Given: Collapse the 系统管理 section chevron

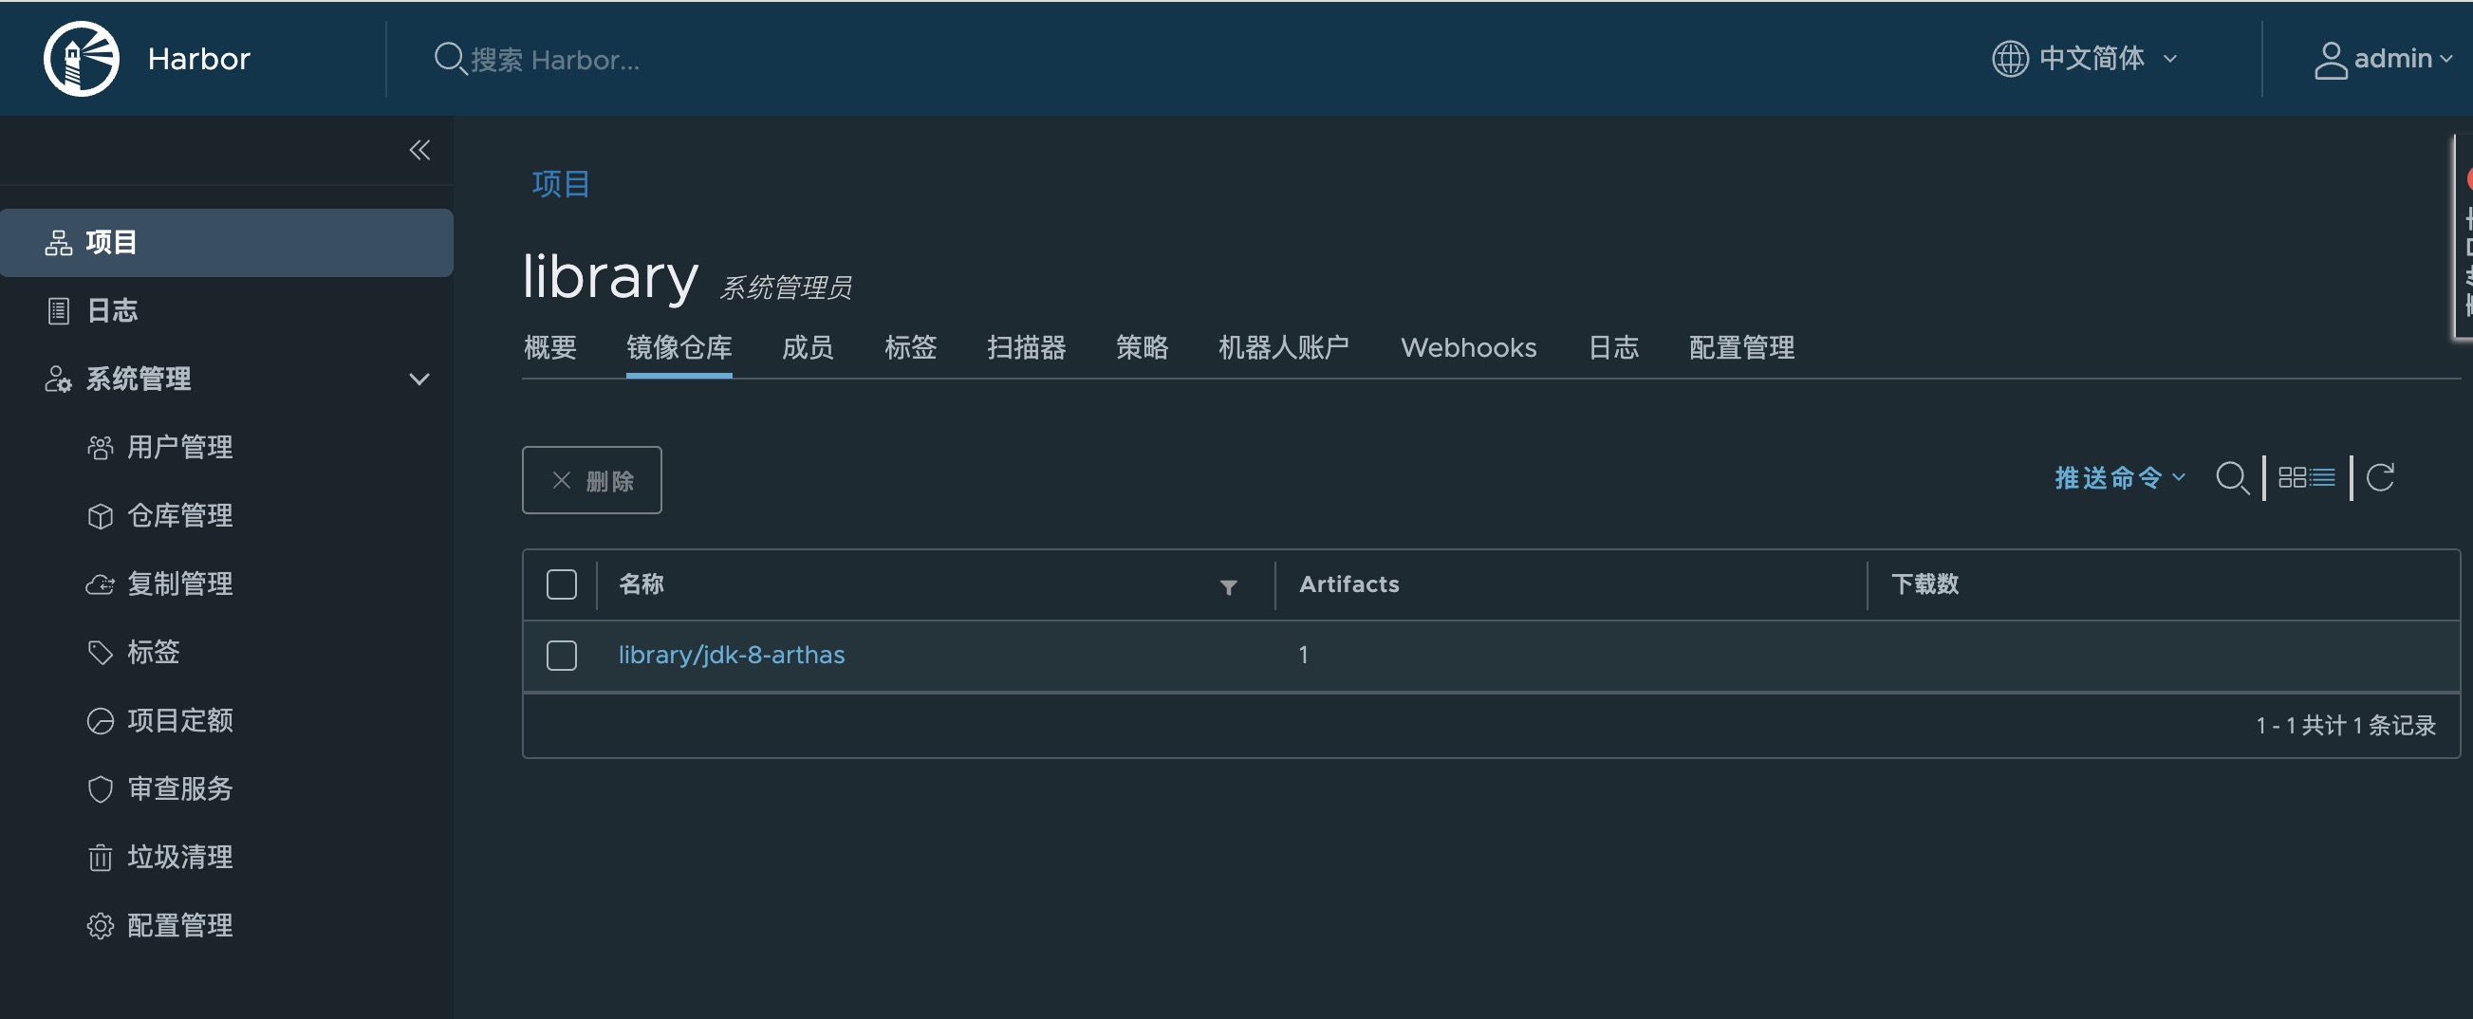Looking at the screenshot, I should pos(418,379).
